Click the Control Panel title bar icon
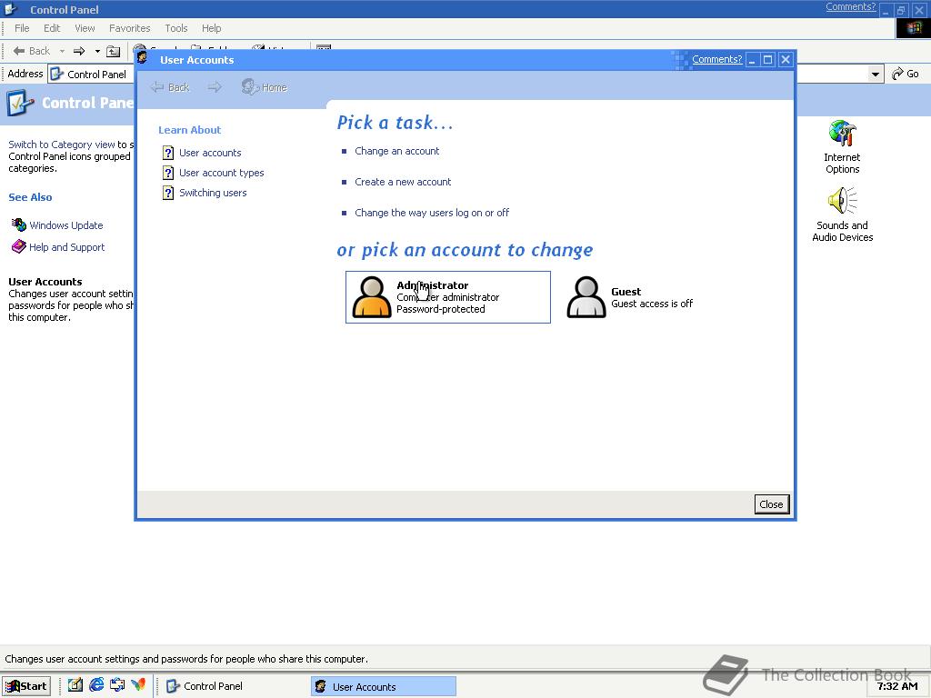This screenshot has width=931, height=698. point(10,9)
